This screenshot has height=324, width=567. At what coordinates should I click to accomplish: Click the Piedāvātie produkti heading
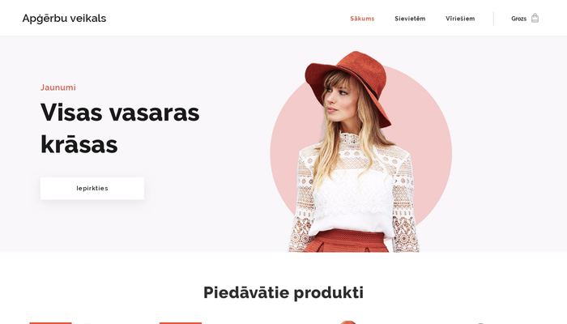[283, 292]
